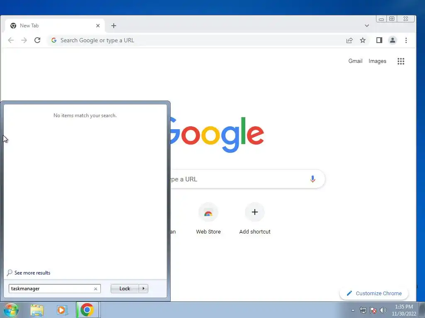The image size is (425, 318).
Task: Click the Chrome icon in the taskbar
Action: [x=87, y=310]
